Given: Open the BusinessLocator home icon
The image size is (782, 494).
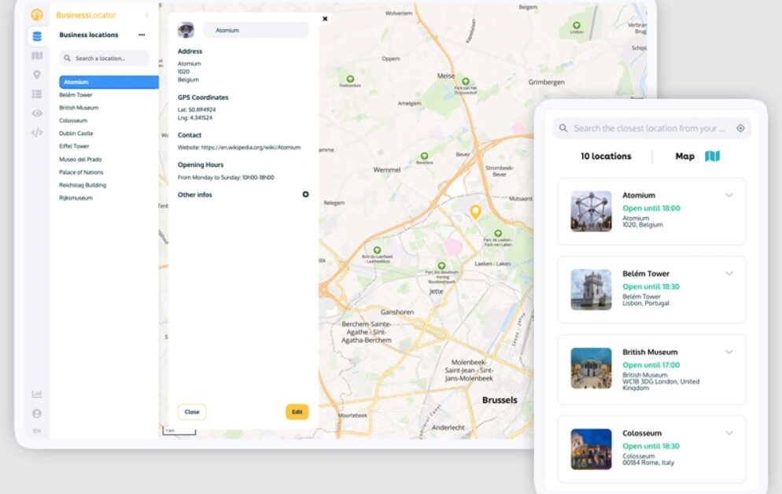Looking at the screenshot, I should click(36, 14).
